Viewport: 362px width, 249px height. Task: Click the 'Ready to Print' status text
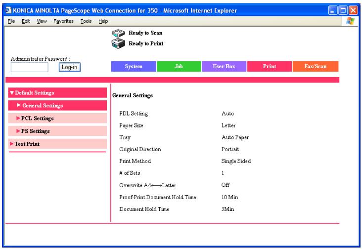coord(146,43)
